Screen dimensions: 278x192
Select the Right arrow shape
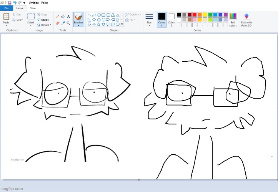point(108,20)
